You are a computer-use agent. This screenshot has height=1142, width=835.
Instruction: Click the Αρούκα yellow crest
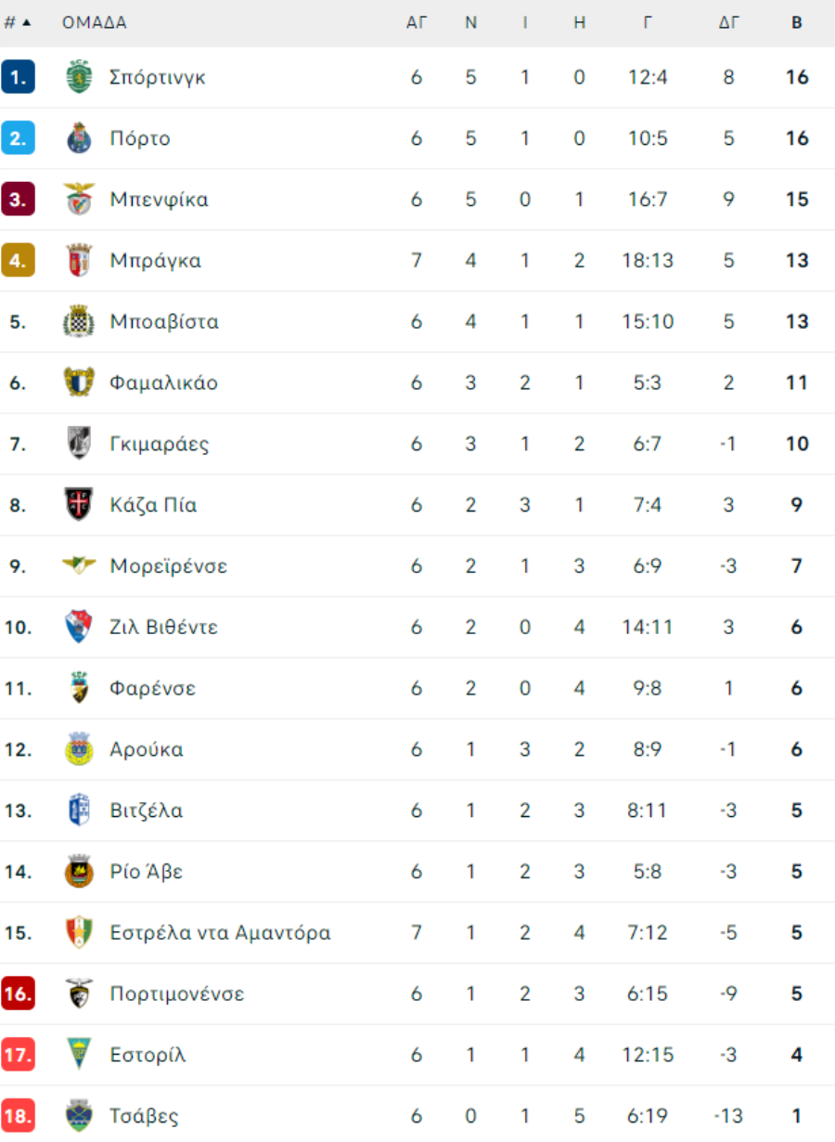click(x=79, y=749)
